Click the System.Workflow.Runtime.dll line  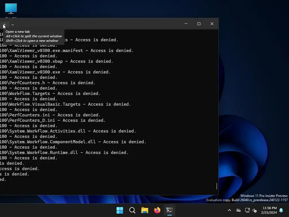click(x=64, y=153)
